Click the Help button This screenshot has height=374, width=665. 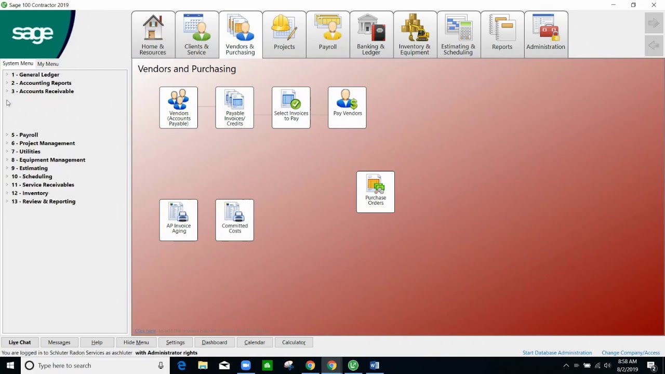click(97, 342)
